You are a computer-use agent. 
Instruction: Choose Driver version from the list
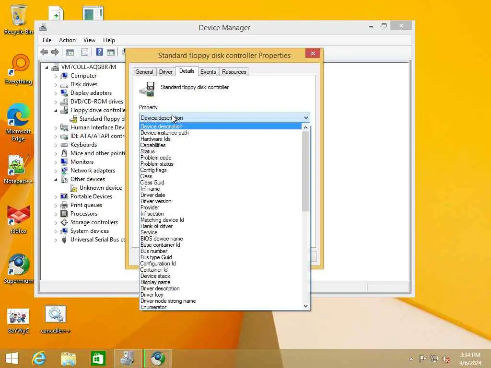[x=221, y=201]
